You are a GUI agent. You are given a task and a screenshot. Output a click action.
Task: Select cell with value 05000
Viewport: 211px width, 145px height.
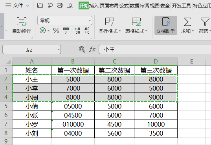pos(73,106)
